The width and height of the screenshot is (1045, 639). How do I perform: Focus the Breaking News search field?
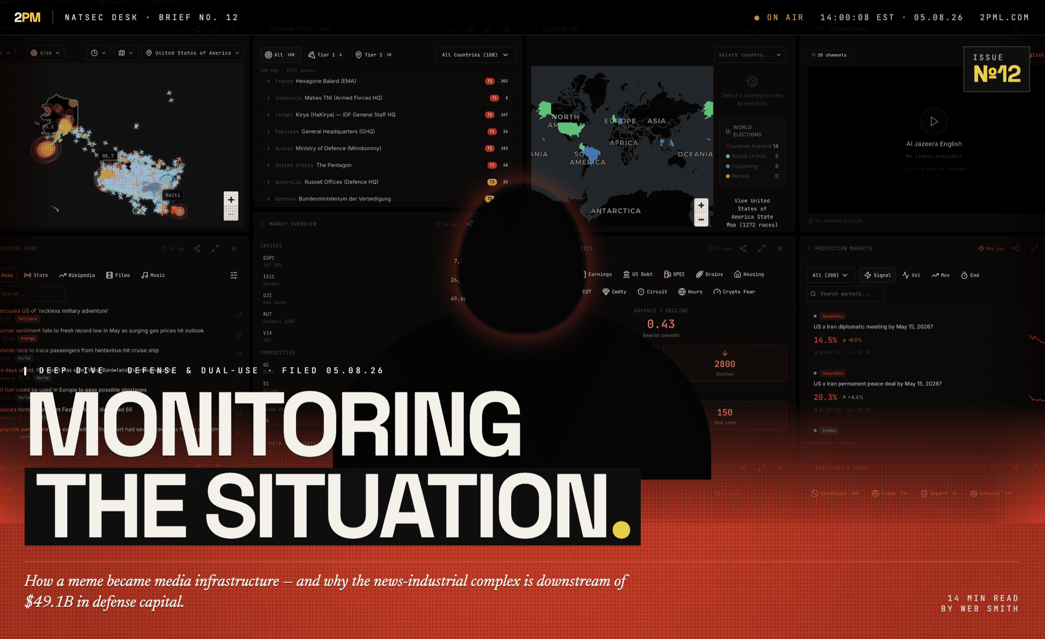coord(32,294)
